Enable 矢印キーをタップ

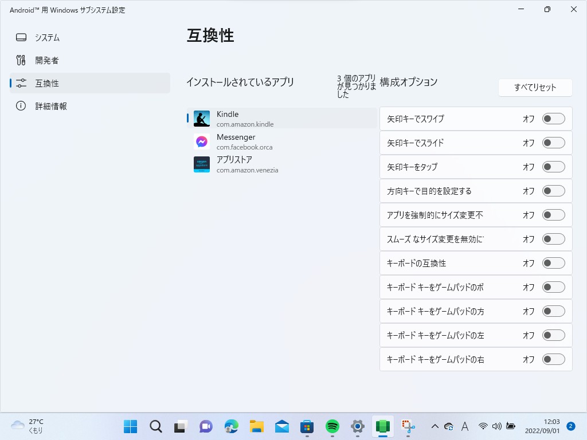553,167
